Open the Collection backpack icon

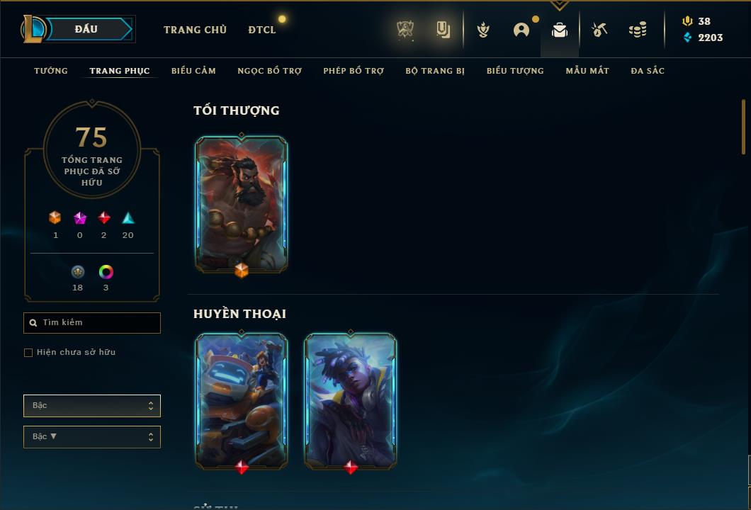point(560,30)
